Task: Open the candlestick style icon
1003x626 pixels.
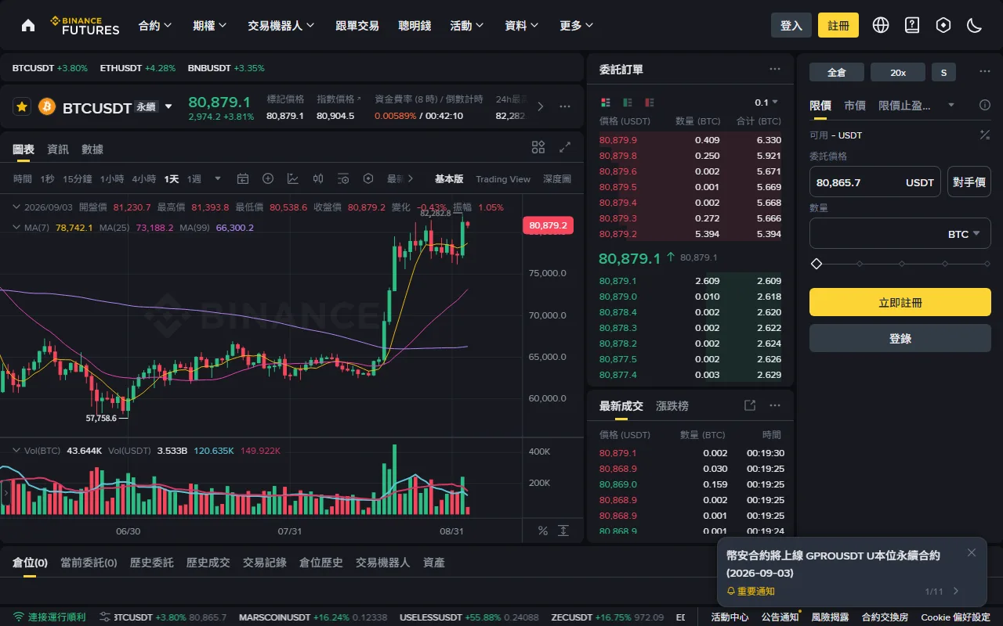Action: coord(318,178)
